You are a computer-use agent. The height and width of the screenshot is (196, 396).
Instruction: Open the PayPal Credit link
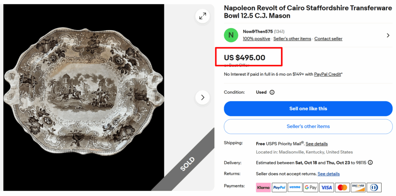pos(328,74)
